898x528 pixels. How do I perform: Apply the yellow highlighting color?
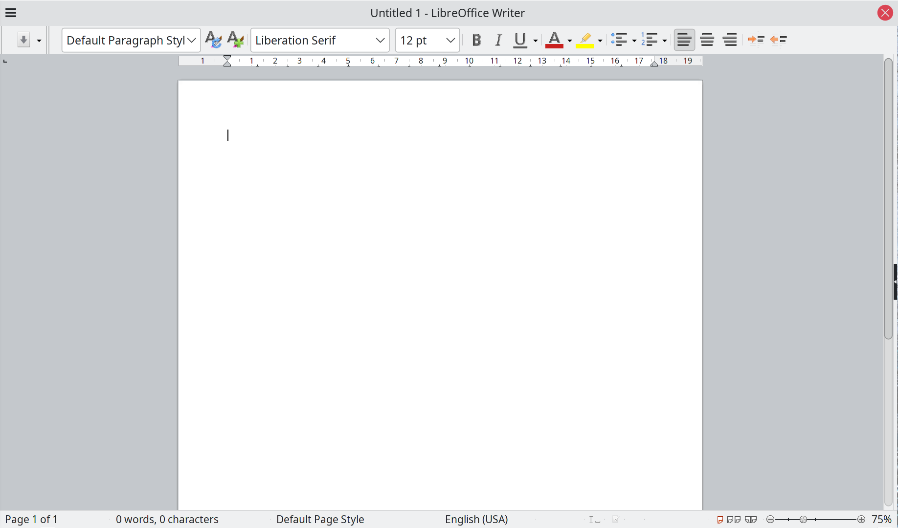[x=585, y=40]
